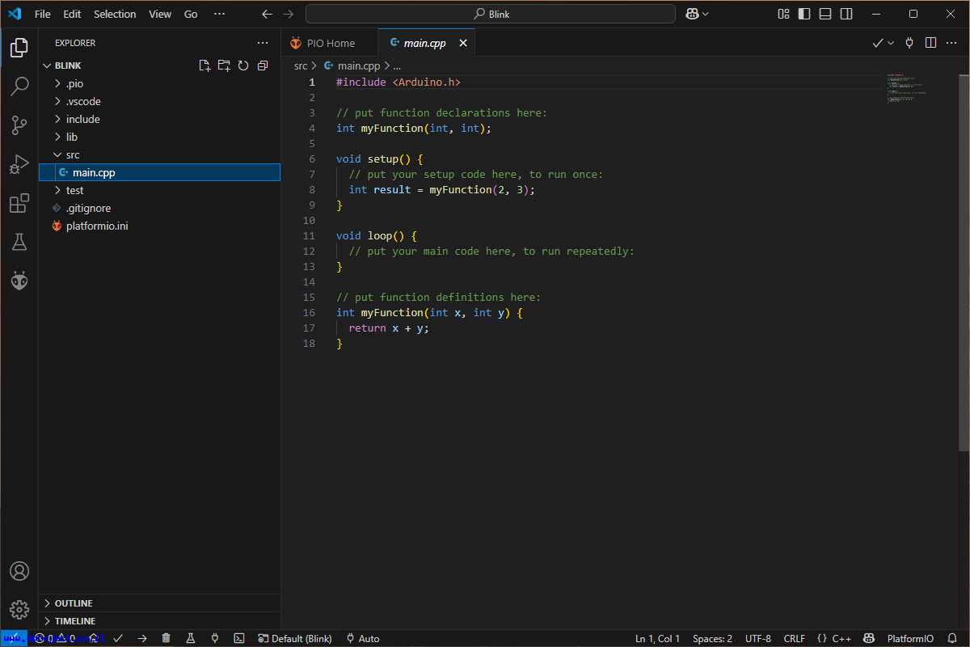Open the View menu
The image size is (970, 647).
click(160, 14)
